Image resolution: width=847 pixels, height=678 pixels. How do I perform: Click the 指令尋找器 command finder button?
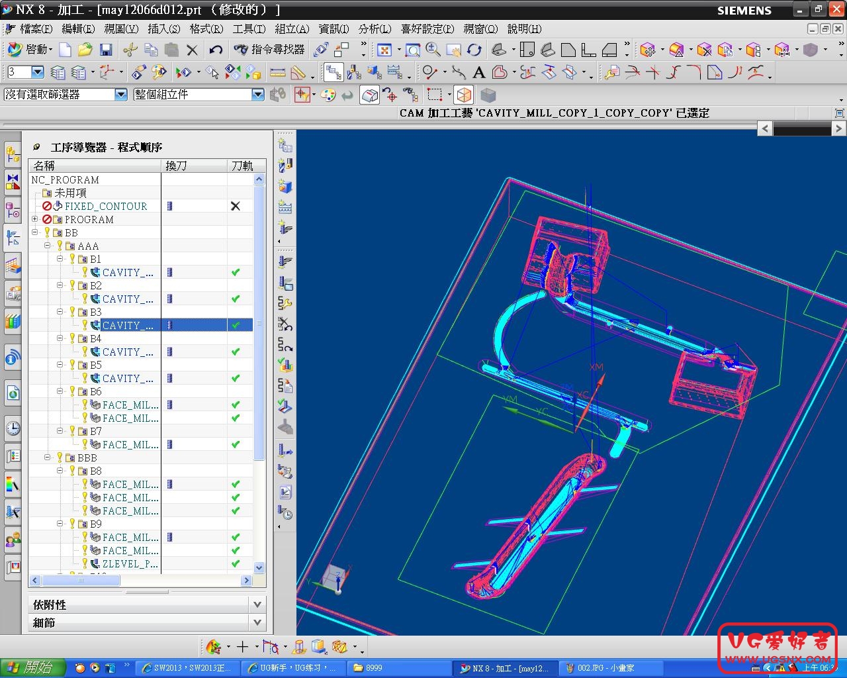[x=269, y=50]
